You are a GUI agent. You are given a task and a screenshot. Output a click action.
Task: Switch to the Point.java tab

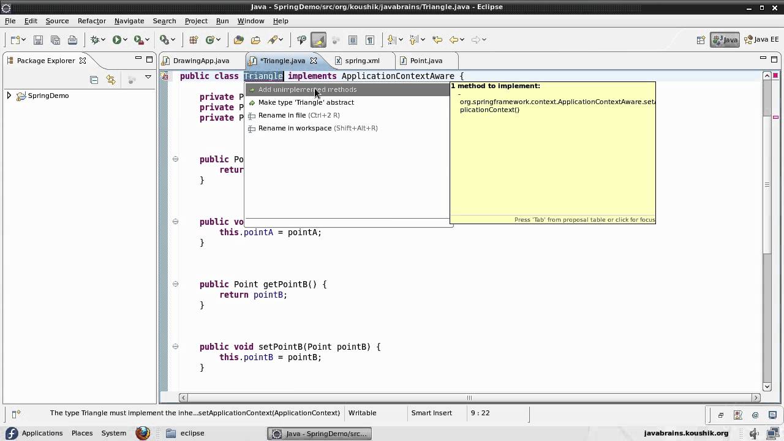(426, 61)
